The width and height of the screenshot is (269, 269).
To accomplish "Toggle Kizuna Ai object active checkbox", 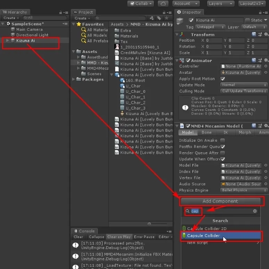I will 191,20.
